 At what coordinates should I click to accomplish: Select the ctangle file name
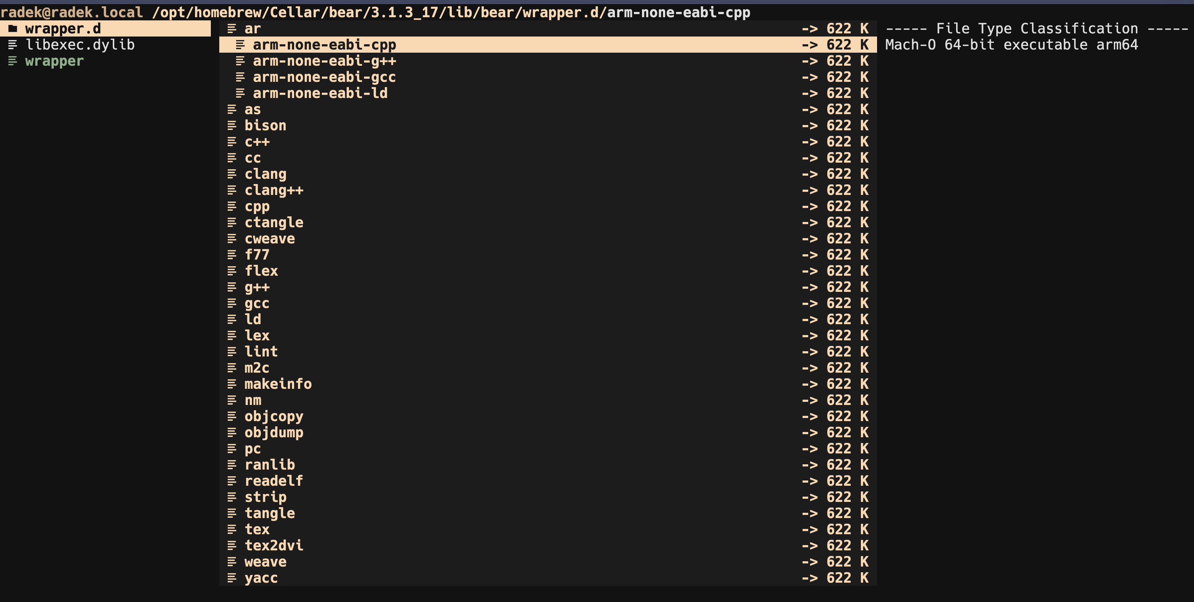pyautogui.click(x=274, y=222)
